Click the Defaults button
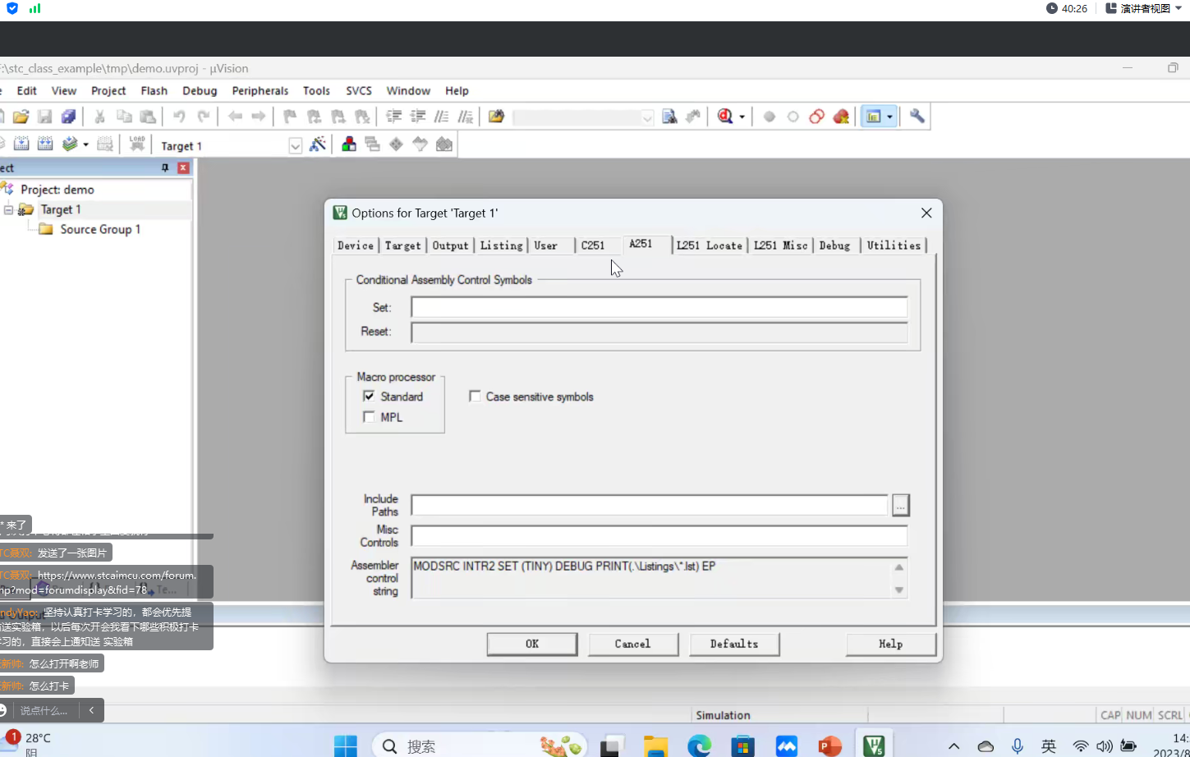Image resolution: width=1190 pixels, height=757 pixels. click(x=734, y=644)
